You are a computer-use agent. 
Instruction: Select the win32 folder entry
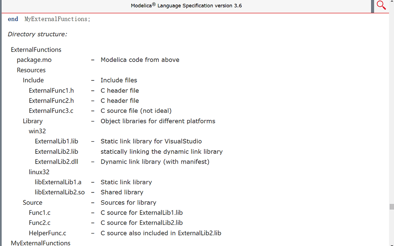[x=37, y=131]
